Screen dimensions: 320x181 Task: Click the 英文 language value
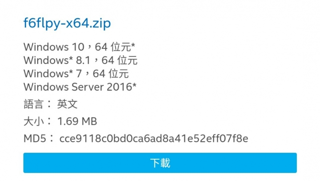click(68, 104)
